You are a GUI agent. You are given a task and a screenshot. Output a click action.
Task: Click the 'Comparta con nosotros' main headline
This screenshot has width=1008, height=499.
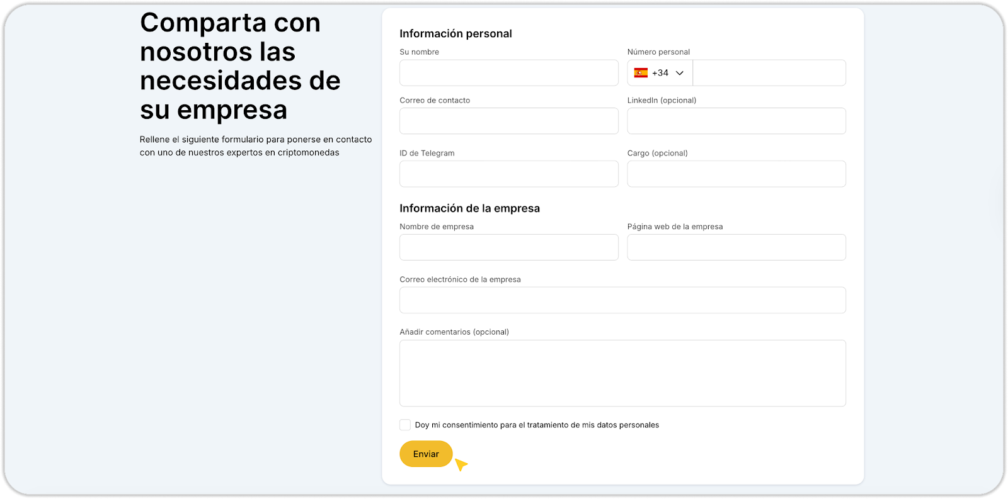click(x=240, y=66)
